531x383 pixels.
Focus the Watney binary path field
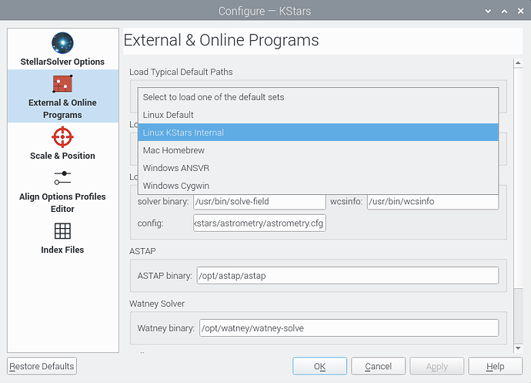[349, 328]
